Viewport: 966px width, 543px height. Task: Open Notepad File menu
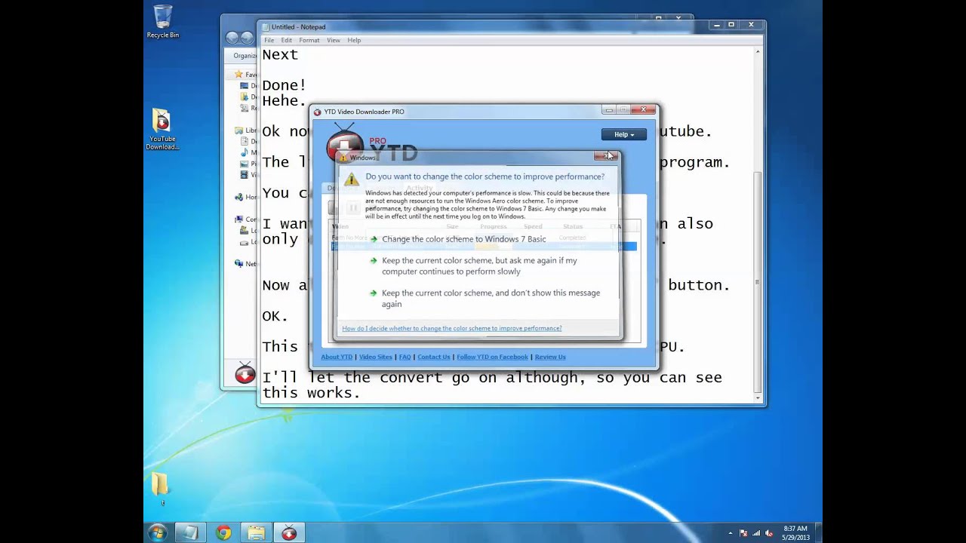[x=269, y=40]
